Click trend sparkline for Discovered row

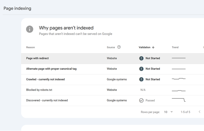[x=179, y=100]
